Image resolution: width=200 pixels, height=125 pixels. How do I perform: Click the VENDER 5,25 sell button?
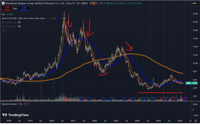(x=7, y=9)
